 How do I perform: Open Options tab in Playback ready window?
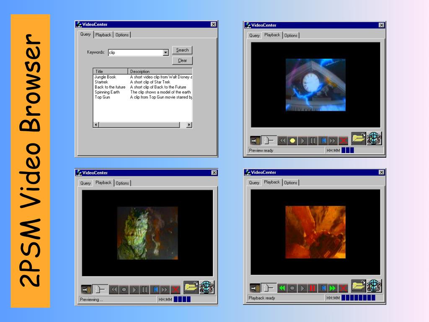[290, 183]
